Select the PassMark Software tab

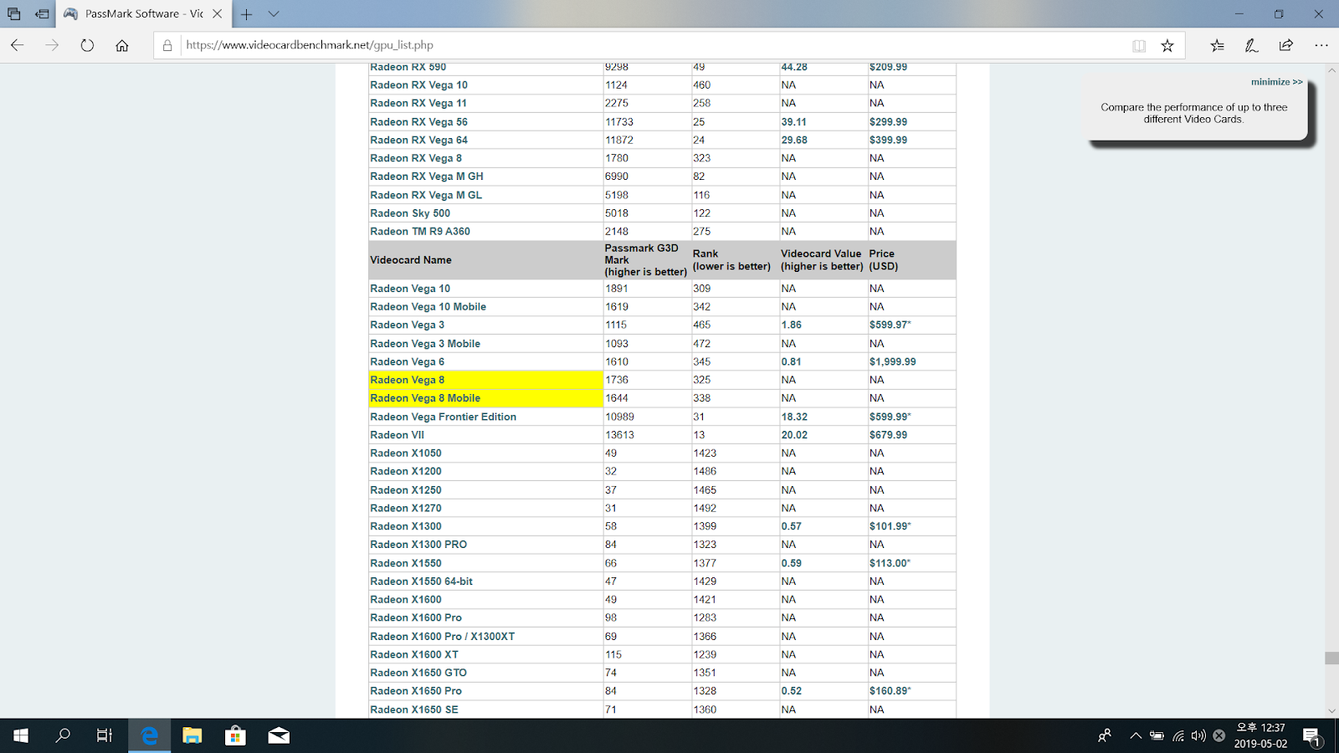[143, 14]
